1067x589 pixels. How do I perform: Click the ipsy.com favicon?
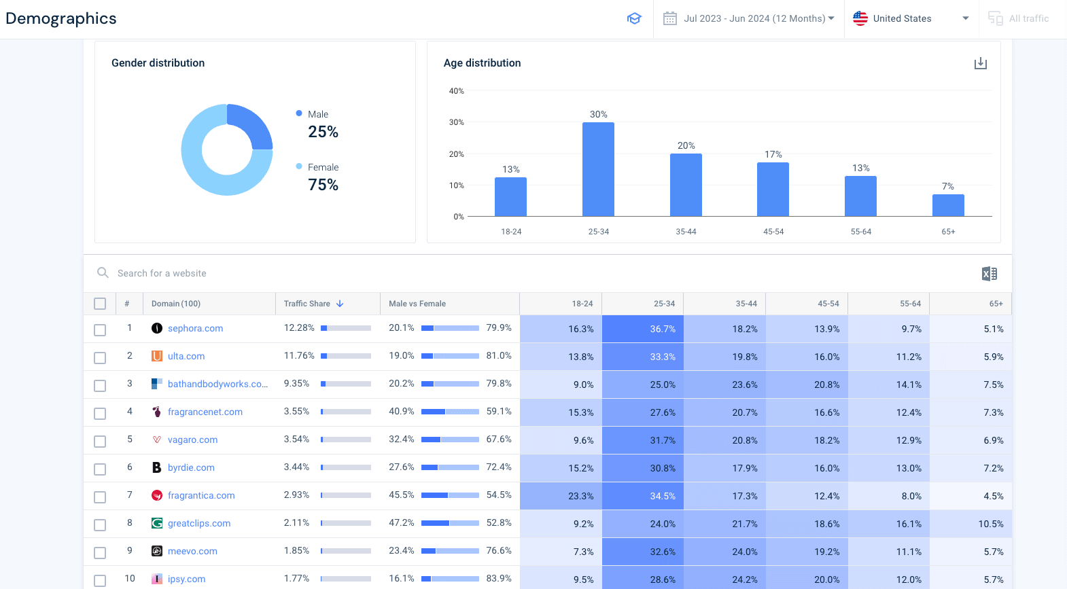click(x=157, y=579)
